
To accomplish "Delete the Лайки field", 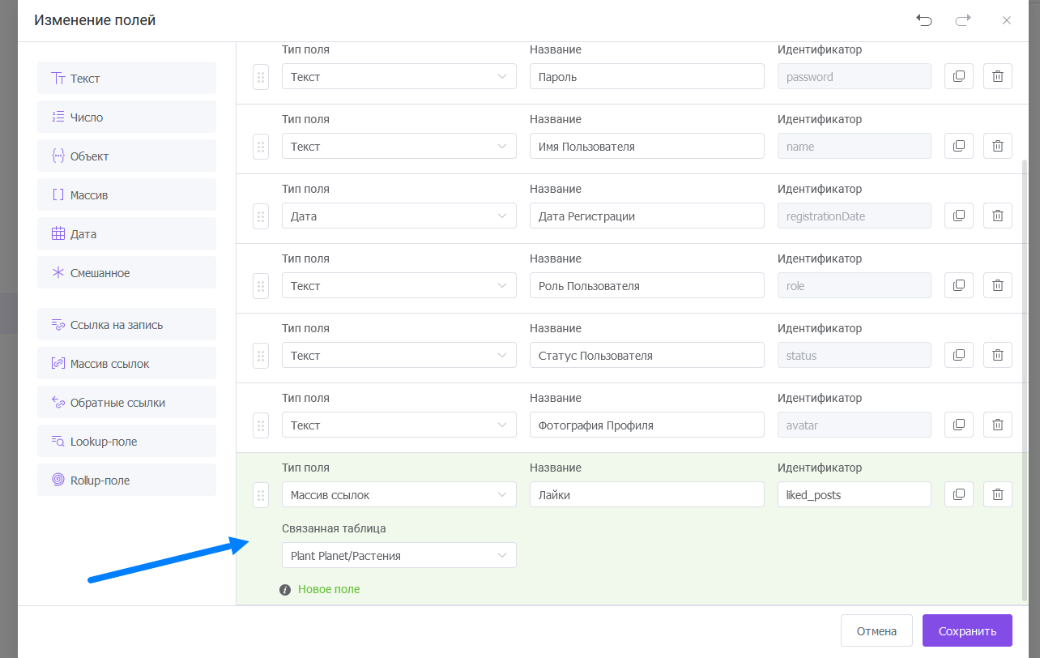I will tap(998, 494).
